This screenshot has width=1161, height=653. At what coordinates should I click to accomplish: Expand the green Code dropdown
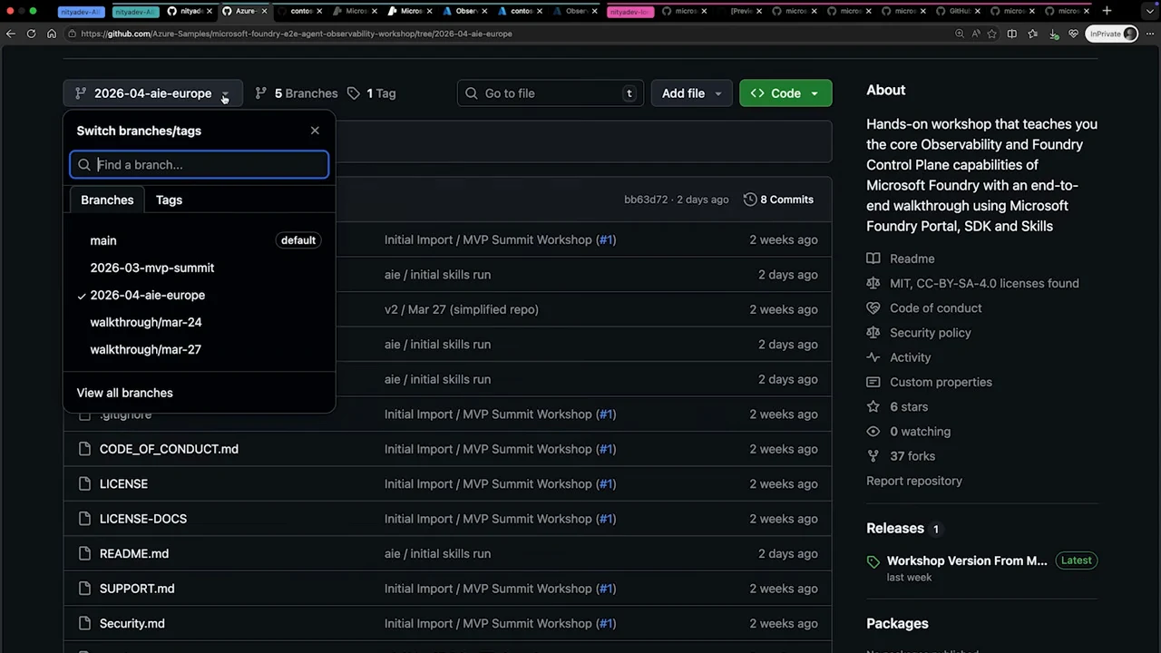pyautogui.click(x=785, y=93)
